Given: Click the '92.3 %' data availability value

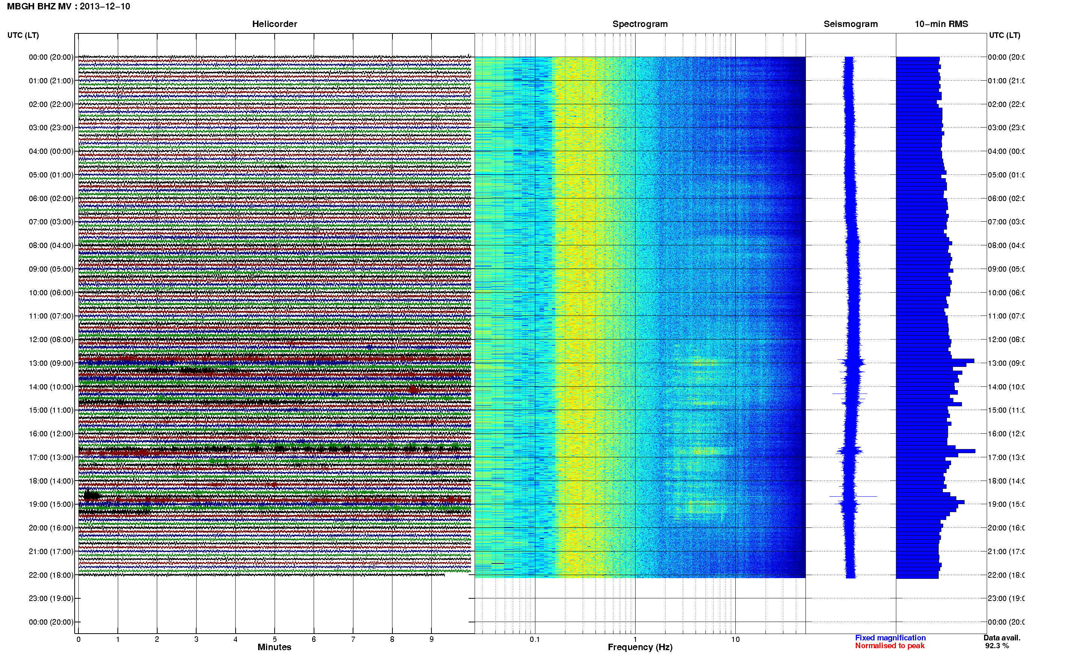Looking at the screenshot, I should [996, 646].
